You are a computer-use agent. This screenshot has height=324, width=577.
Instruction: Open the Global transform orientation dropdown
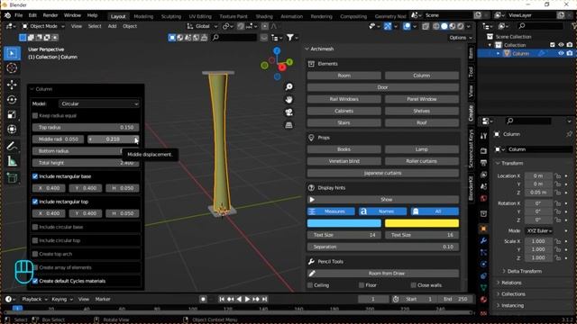click(202, 26)
